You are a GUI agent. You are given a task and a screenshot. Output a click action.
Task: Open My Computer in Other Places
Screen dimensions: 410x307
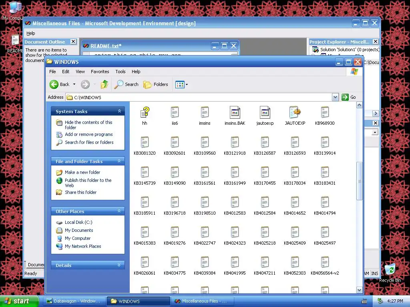coord(78,238)
